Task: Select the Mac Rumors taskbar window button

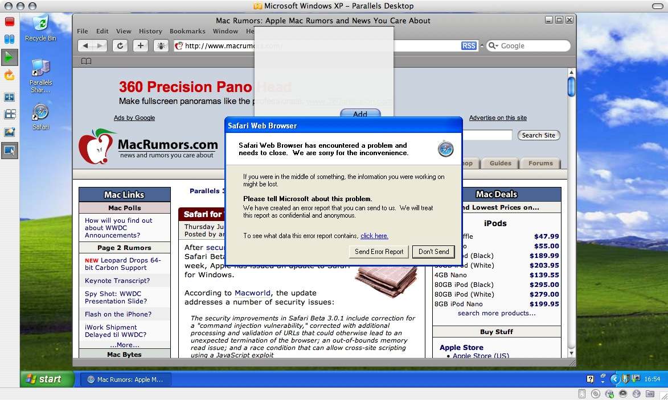Action: point(126,380)
